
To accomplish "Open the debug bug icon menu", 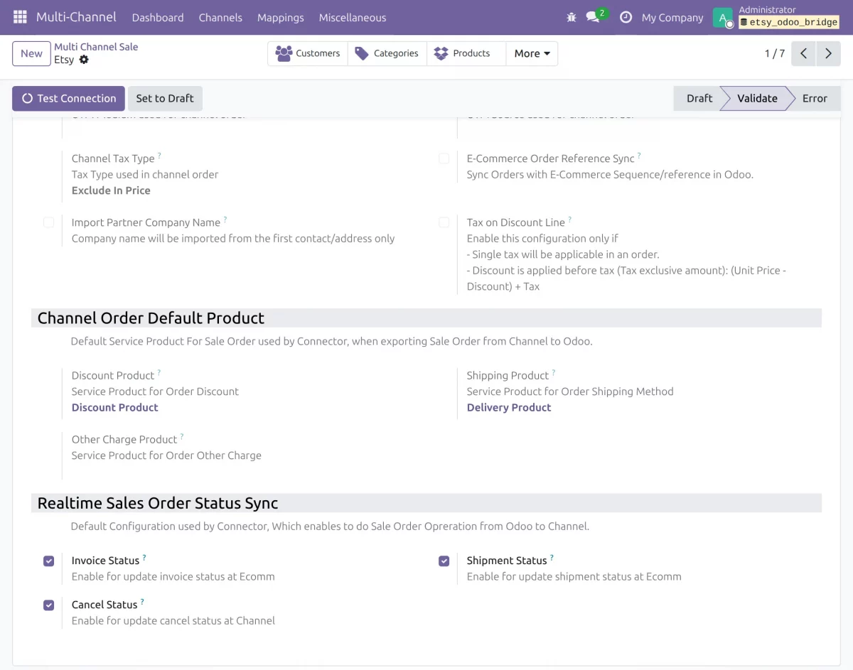I will tap(572, 17).
